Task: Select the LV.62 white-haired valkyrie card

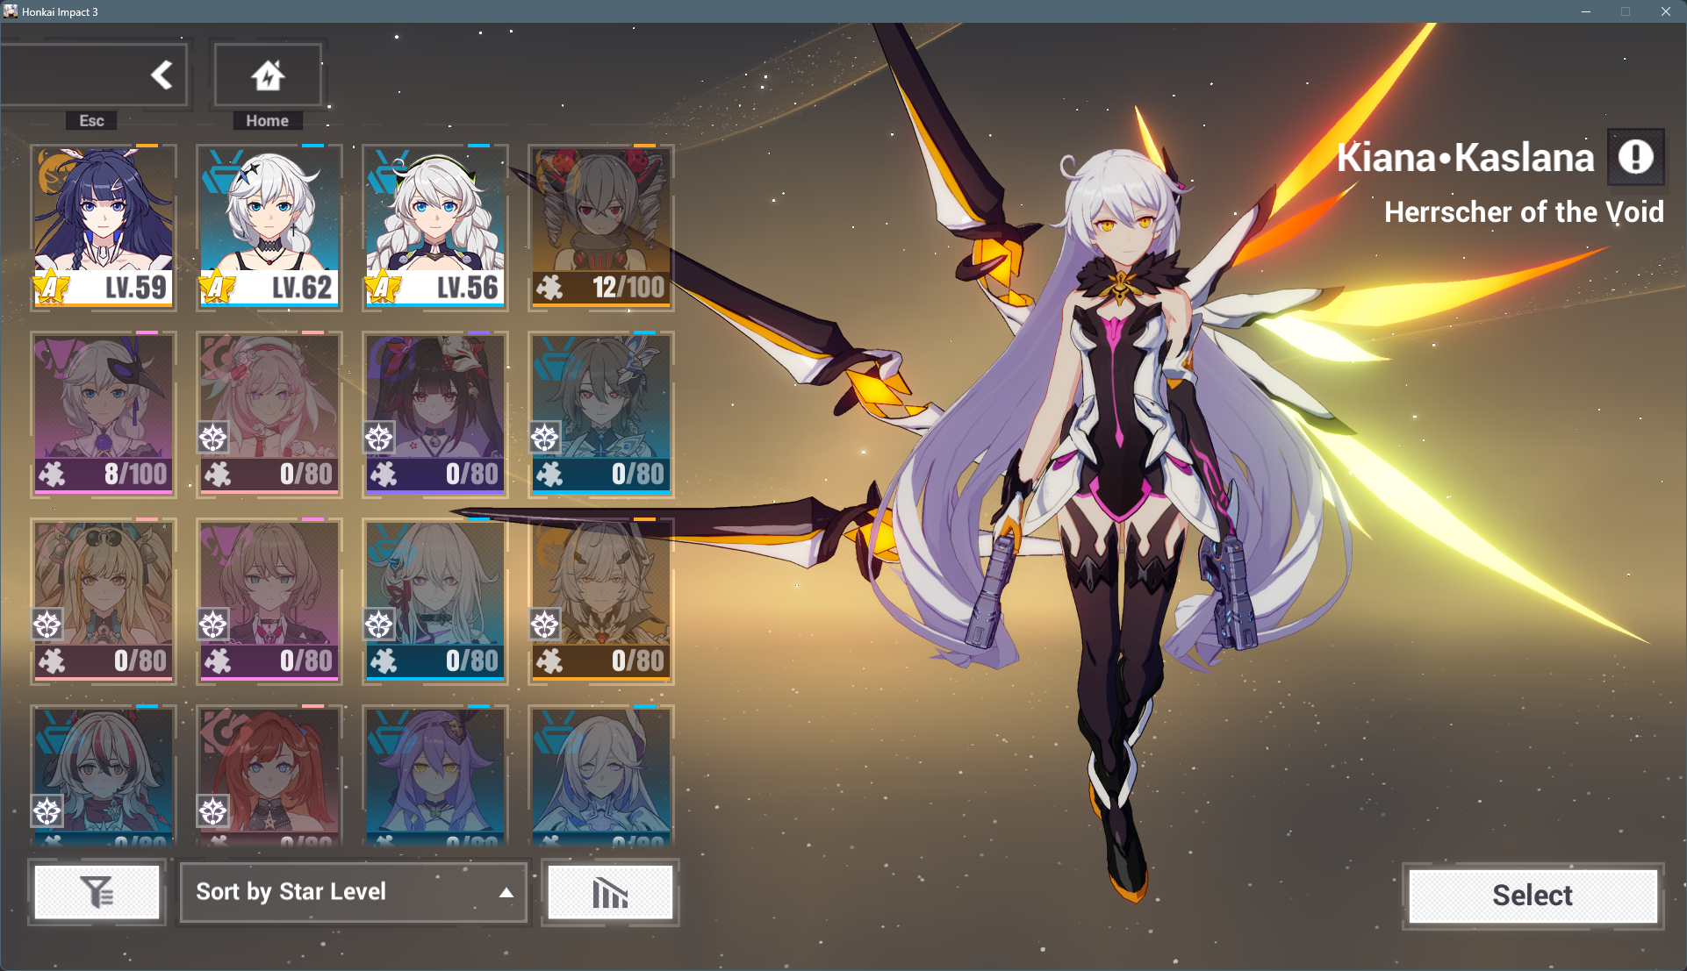Action: (269, 227)
